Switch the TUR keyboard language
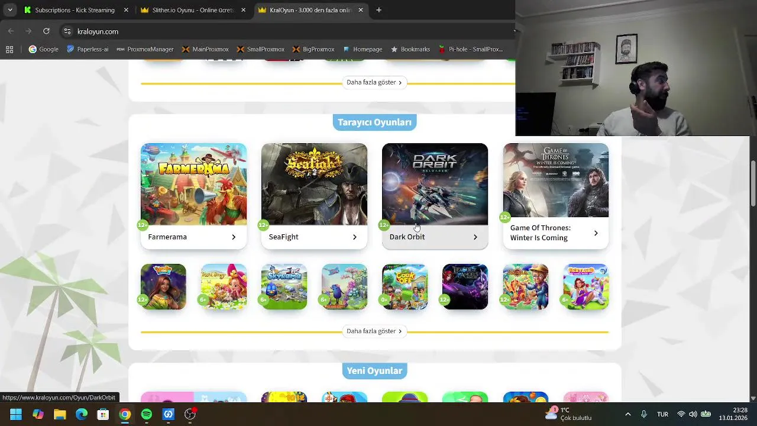 point(662,414)
